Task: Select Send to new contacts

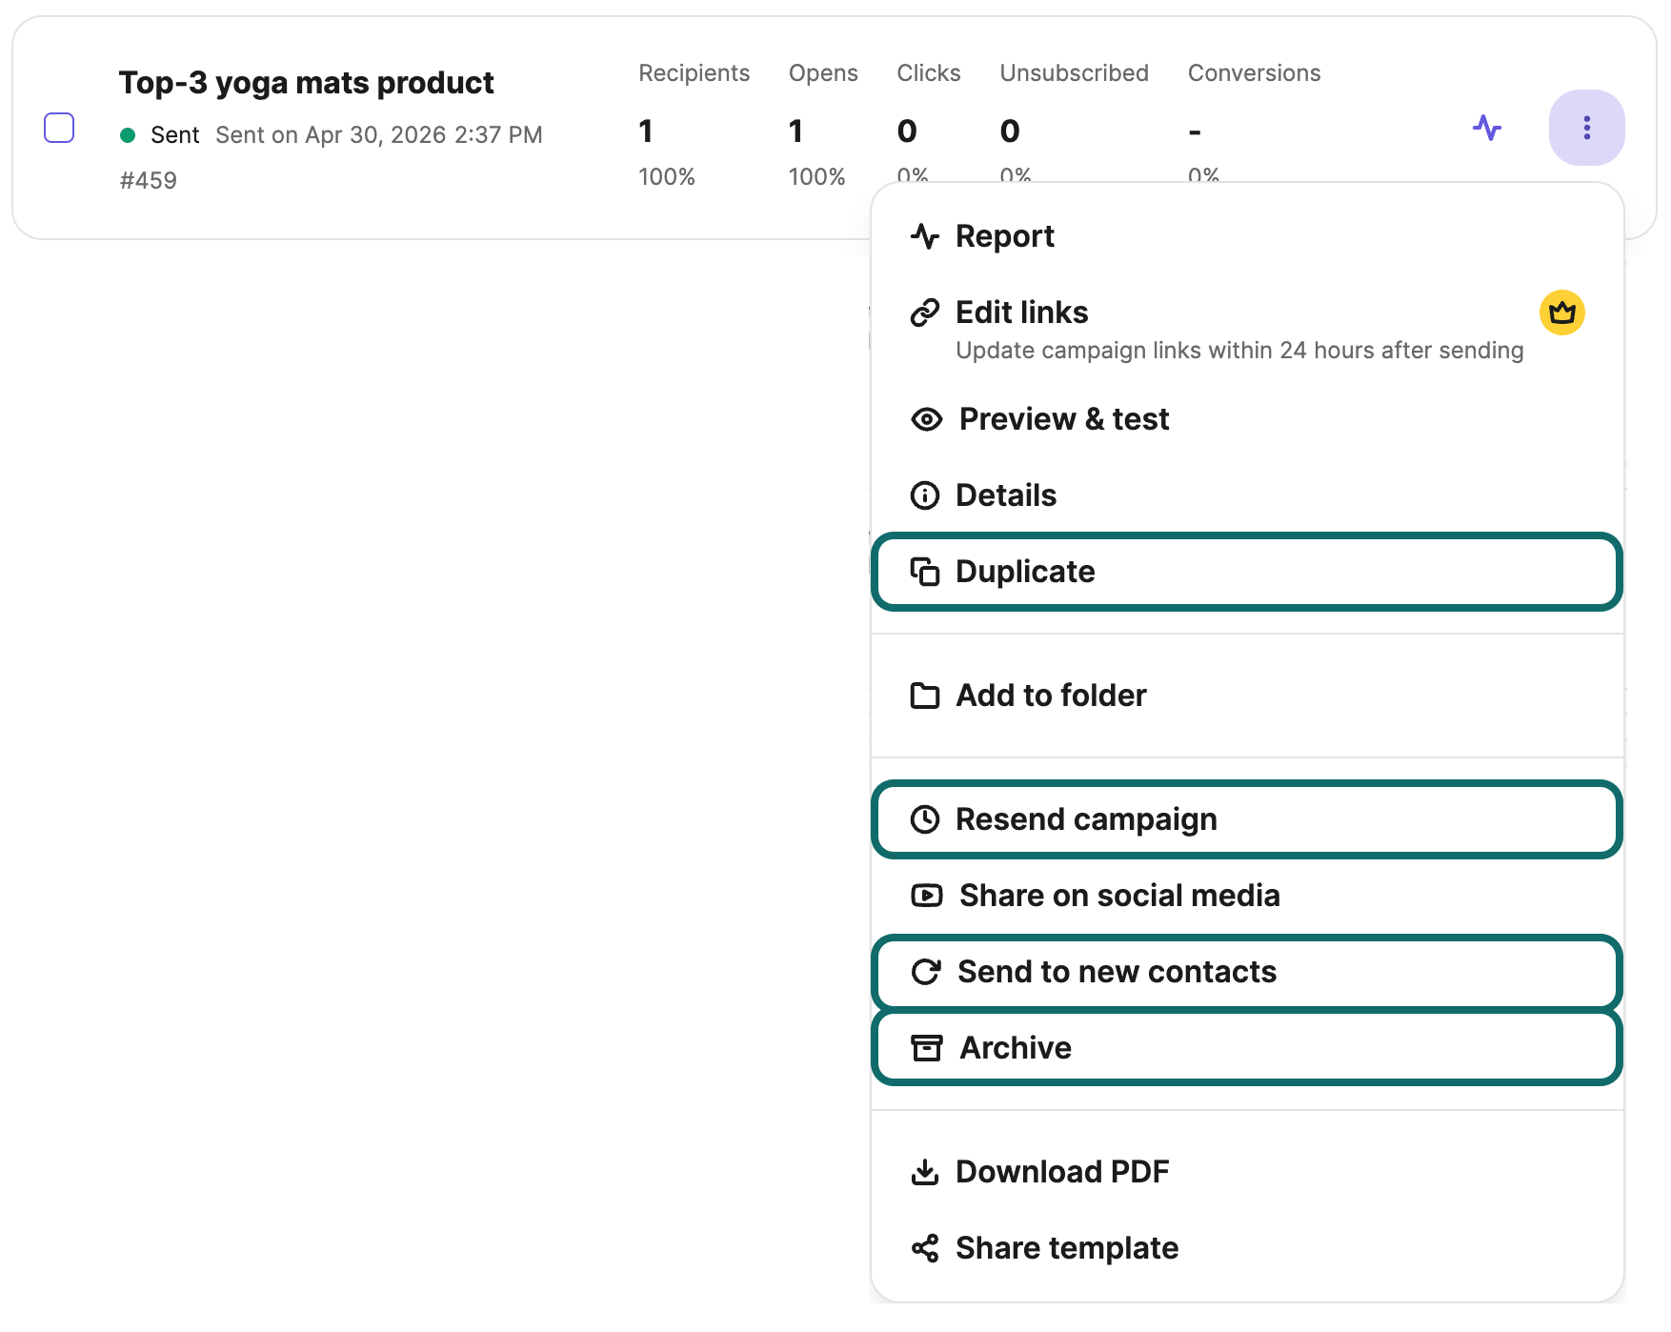Action: point(1247,972)
